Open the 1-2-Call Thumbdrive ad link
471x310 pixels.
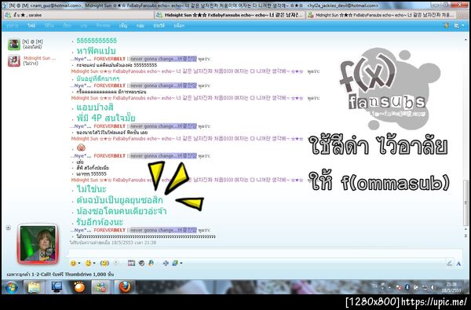pos(60,275)
